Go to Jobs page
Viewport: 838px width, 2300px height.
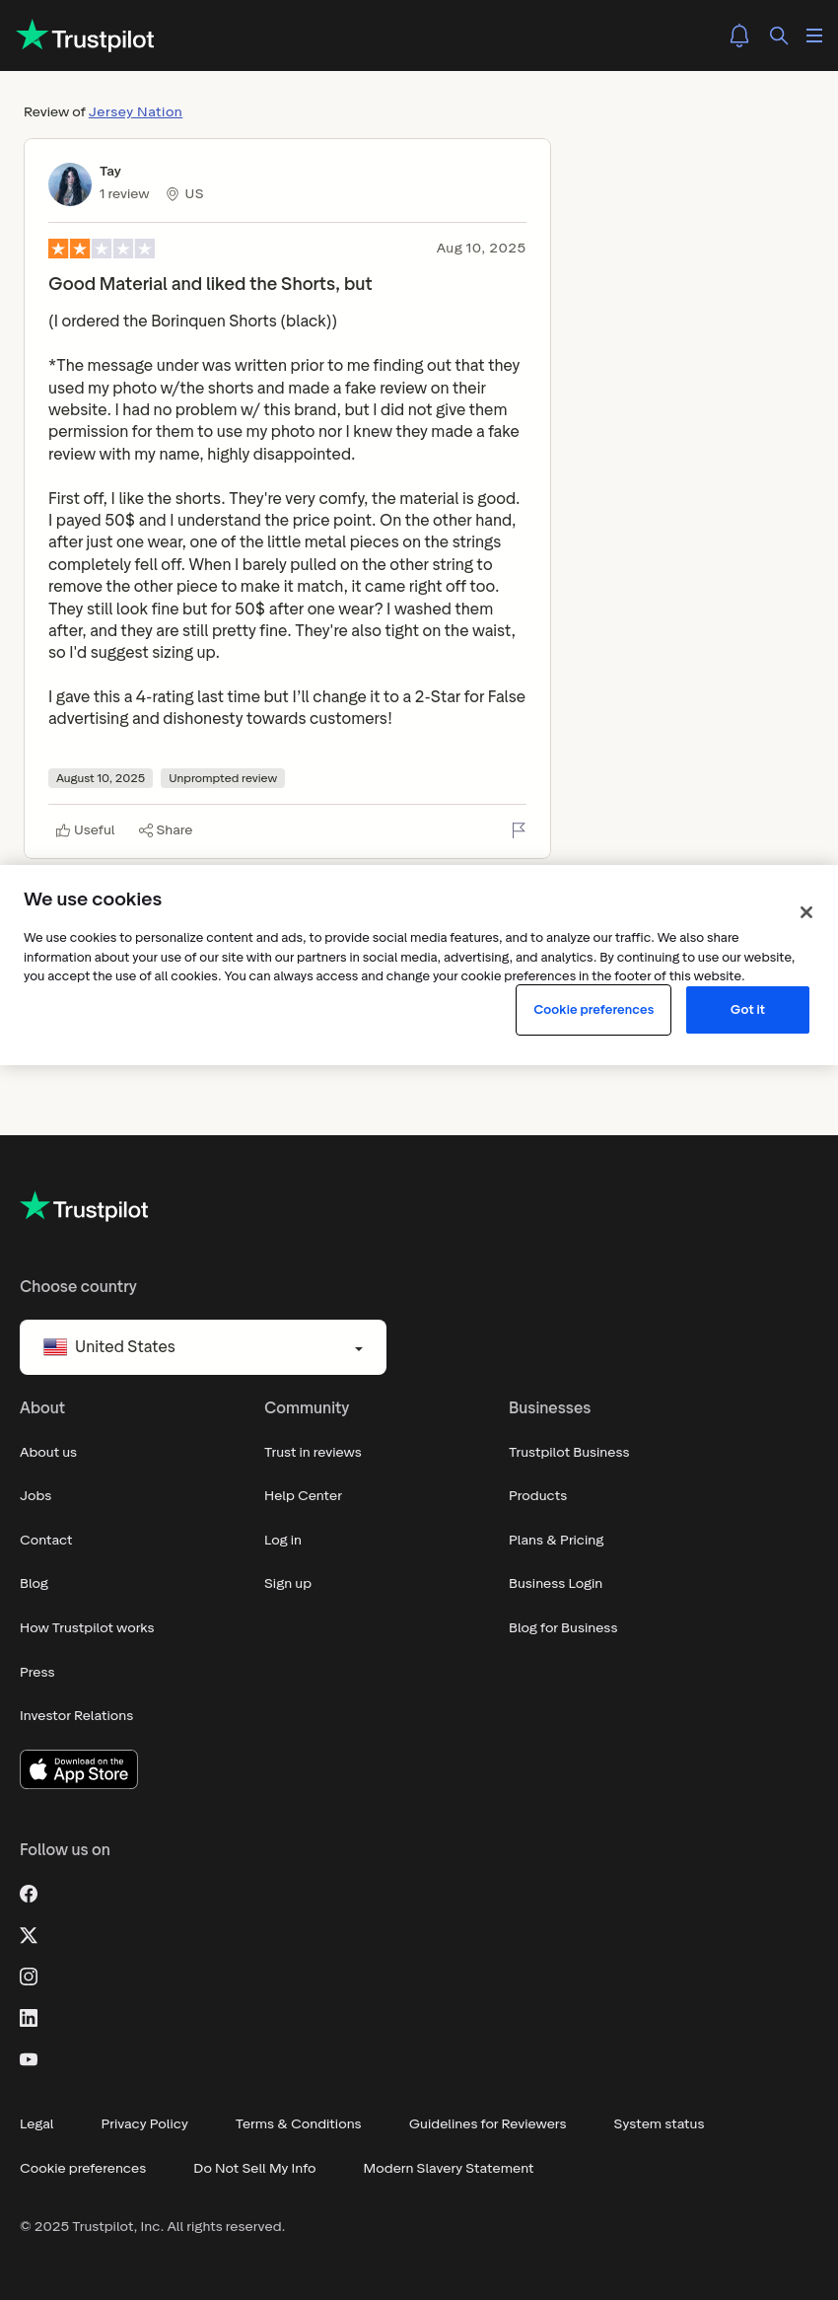[35, 1496]
